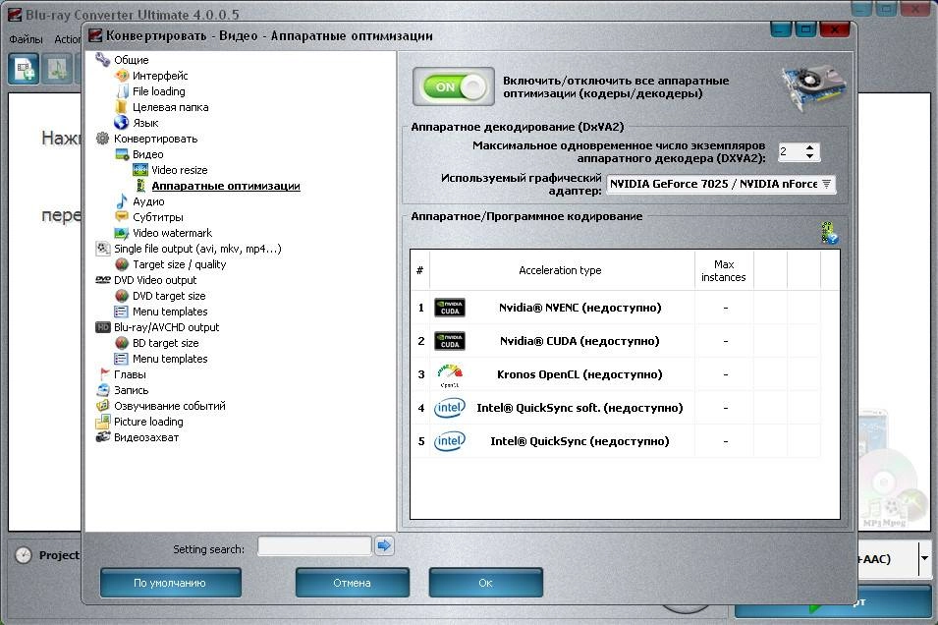Screen dimensions: 938x625
Task: Increase DXVA2 decoder instances with up arrow
Action: 809,147
